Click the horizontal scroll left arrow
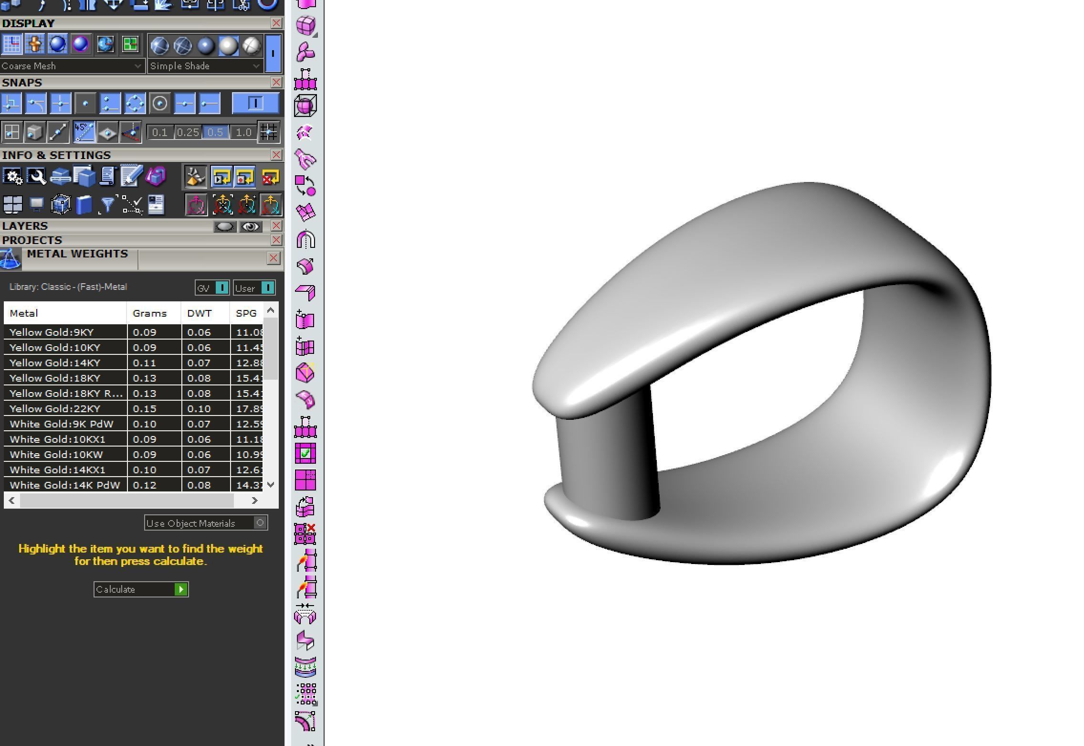1084x746 pixels. coord(12,501)
